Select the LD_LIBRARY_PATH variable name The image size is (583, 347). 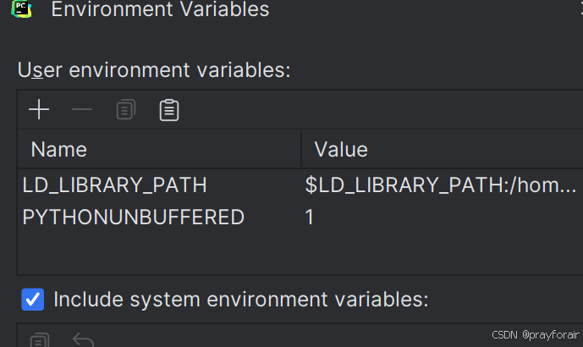pyautogui.click(x=114, y=185)
